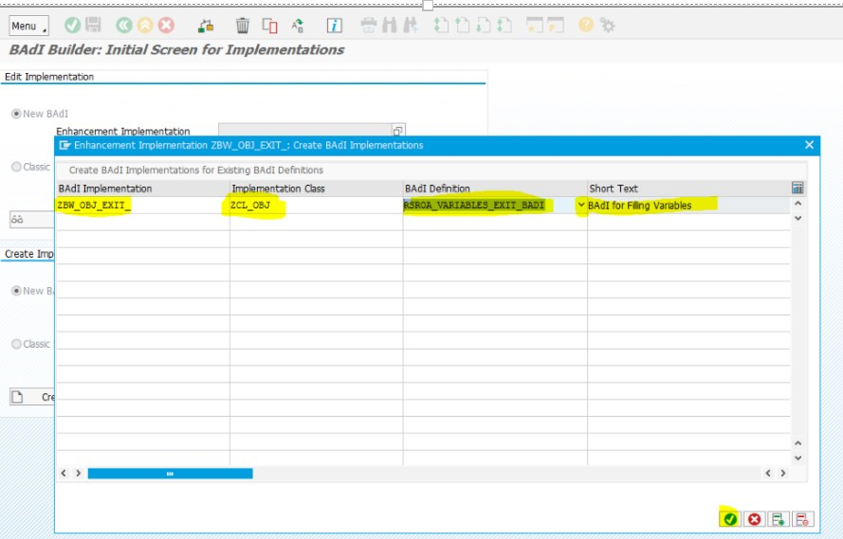Click the delete row icon in dialog footer
The height and width of the screenshot is (539, 843).
click(x=802, y=518)
